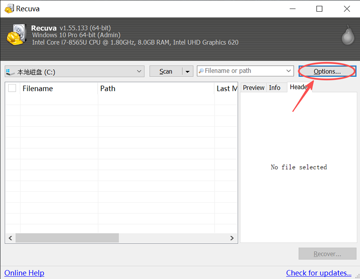Viewport: 360px width, 279px height.
Task: Click into the Filename or path field
Action: pos(244,71)
